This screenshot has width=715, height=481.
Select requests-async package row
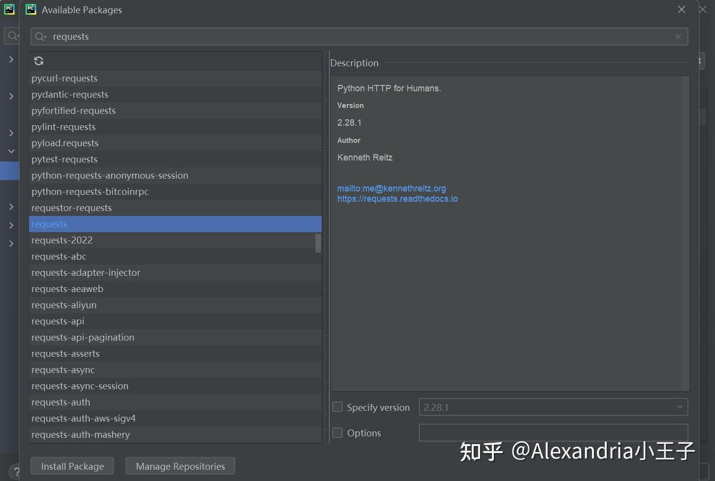pyautogui.click(x=175, y=370)
